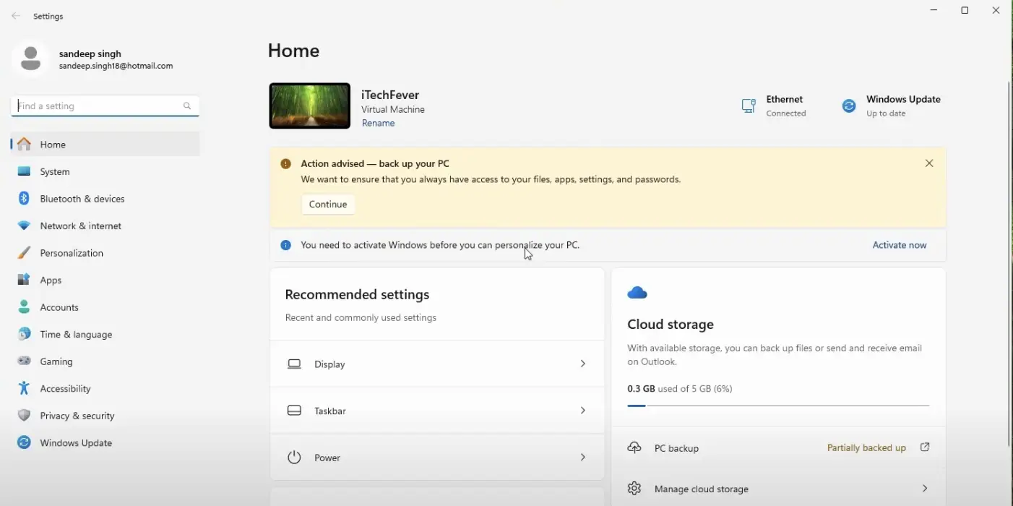
Task: Click the Personalization paintbrush icon
Action: (x=24, y=253)
